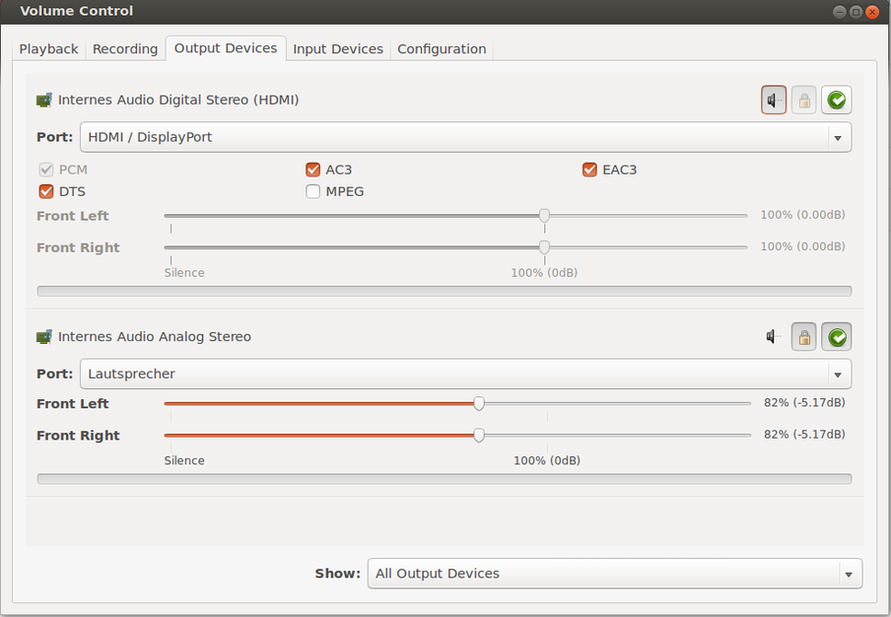Open the Input Devices tab

click(x=338, y=48)
